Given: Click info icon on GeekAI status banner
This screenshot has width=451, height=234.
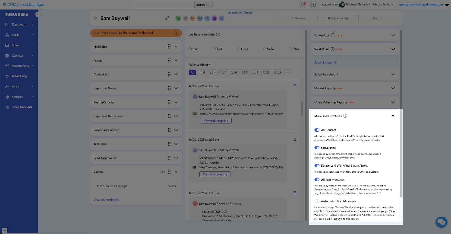Looking at the screenshot, I should click(176, 33).
